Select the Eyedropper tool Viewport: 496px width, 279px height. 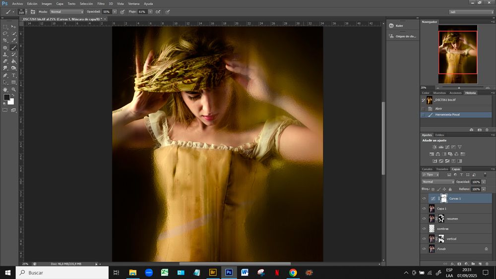(13, 41)
